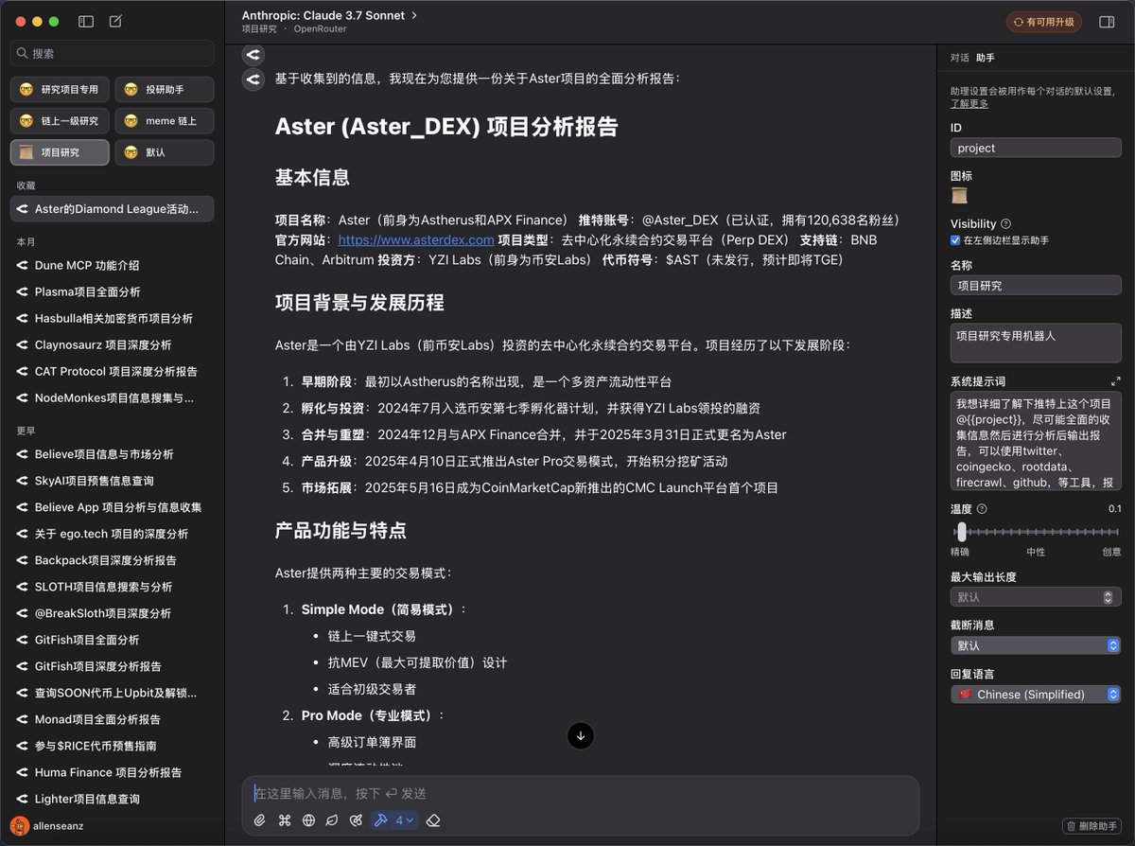Open the Huma Finance 项目分析报告 chat
Screen dimensions: 1135x846
pyautogui.click(x=113, y=772)
